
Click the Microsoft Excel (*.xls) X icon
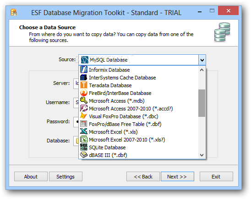point(84,132)
